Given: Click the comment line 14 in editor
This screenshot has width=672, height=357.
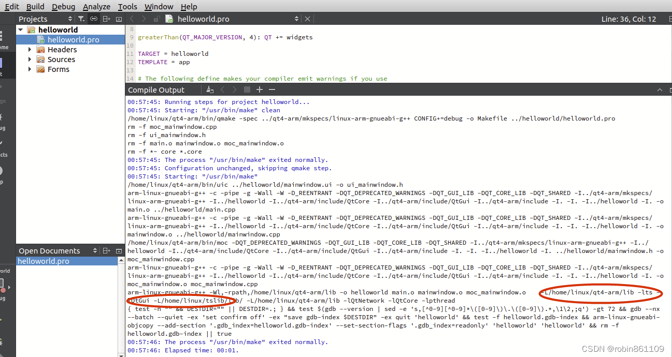Looking at the screenshot, I should (x=263, y=79).
